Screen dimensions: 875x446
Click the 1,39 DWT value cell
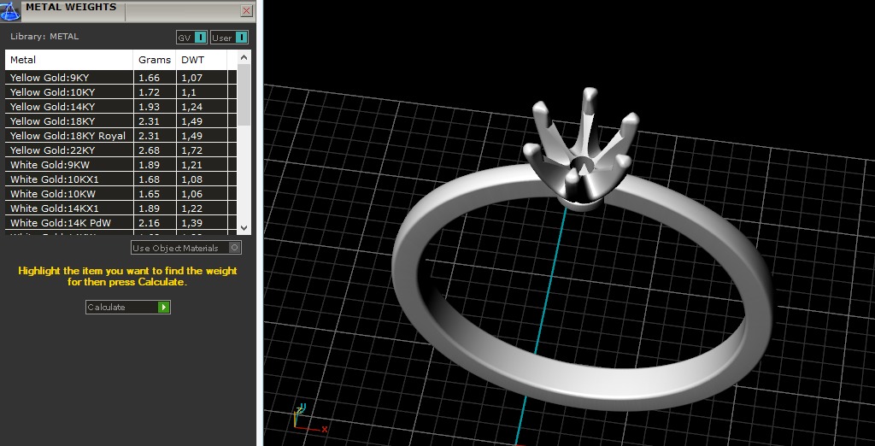(202, 223)
